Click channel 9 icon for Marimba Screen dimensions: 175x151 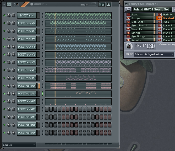160,14
